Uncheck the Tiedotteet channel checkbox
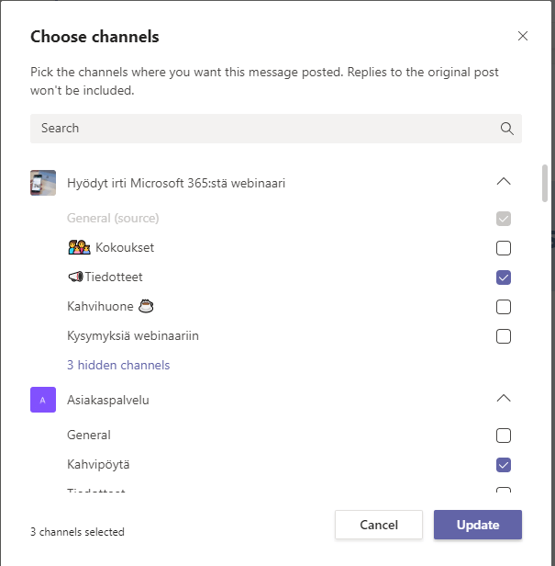The image size is (555, 566). (503, 277)
